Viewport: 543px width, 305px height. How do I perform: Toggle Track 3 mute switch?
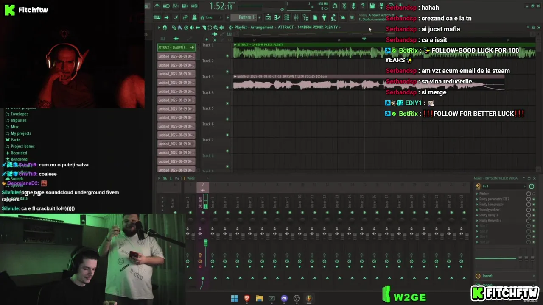click(x=227, y=87)
